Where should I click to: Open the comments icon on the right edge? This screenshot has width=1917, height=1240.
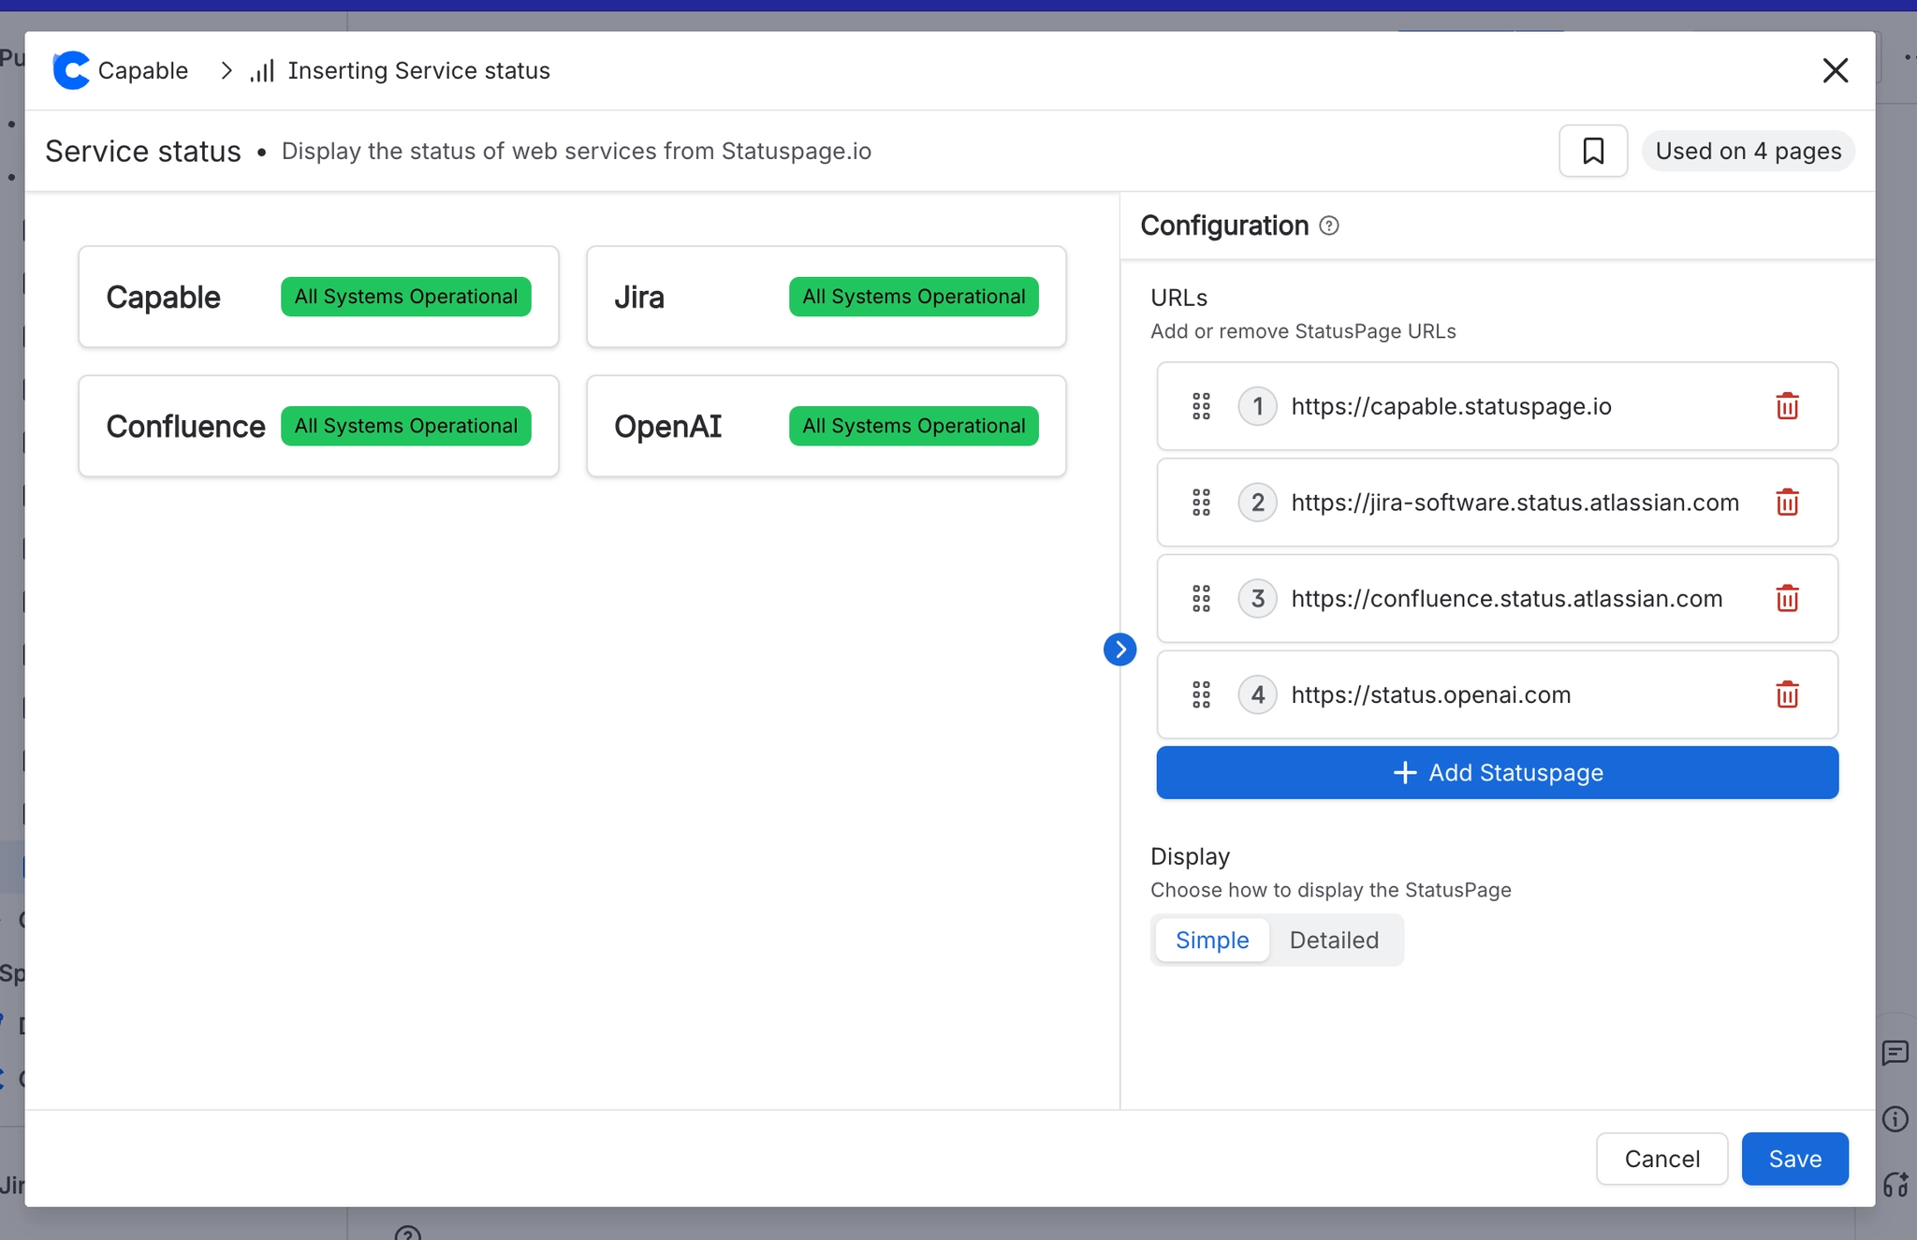coord(1896,1054)
